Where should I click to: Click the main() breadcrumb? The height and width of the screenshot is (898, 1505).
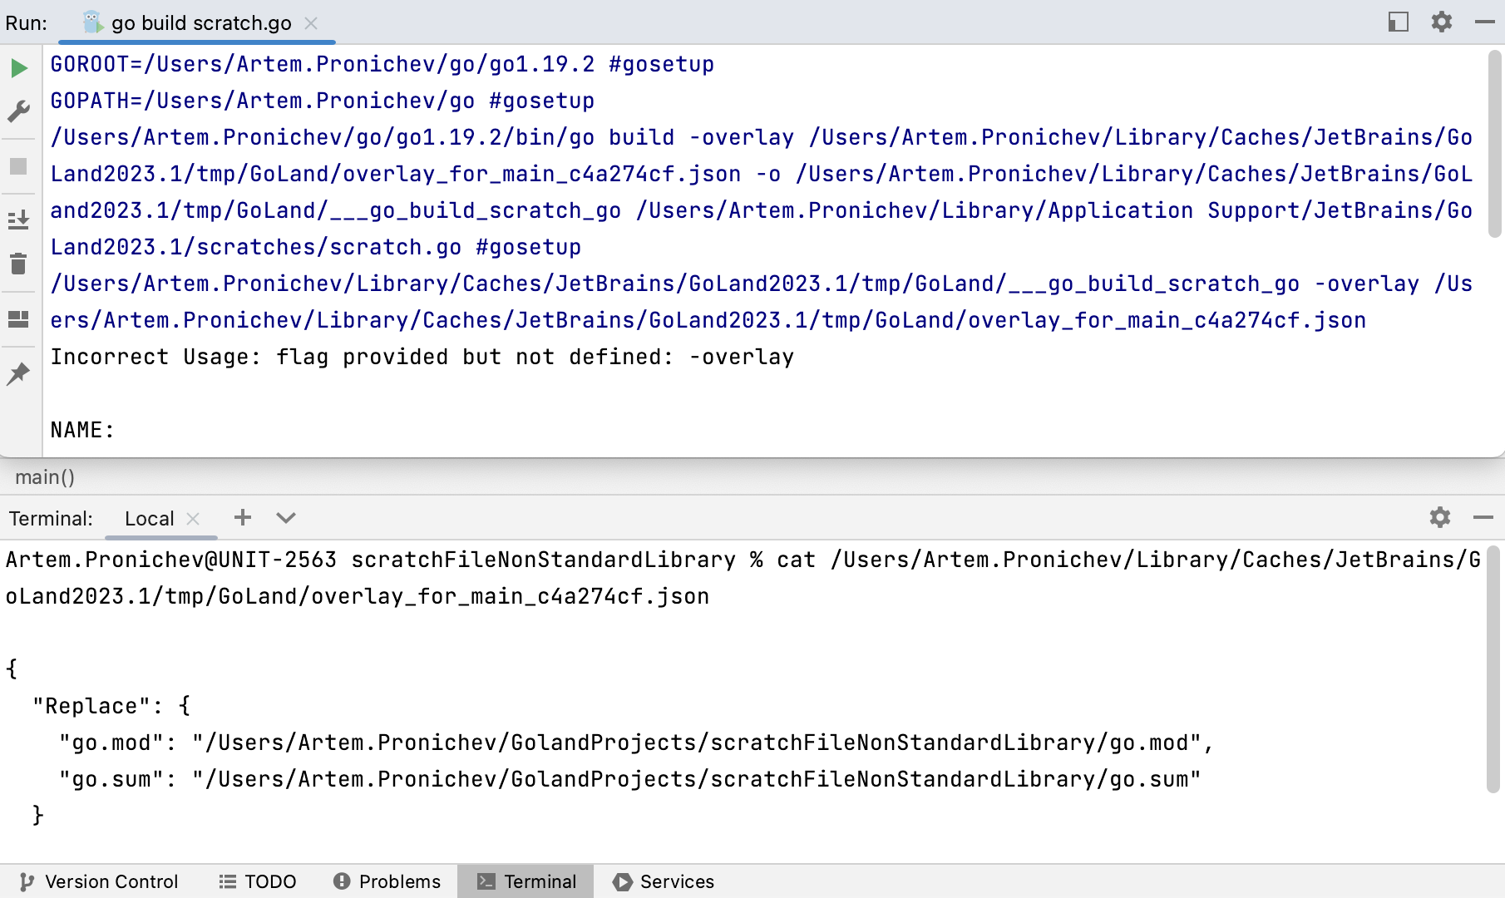pyautogui.click(x=45, y=477)
